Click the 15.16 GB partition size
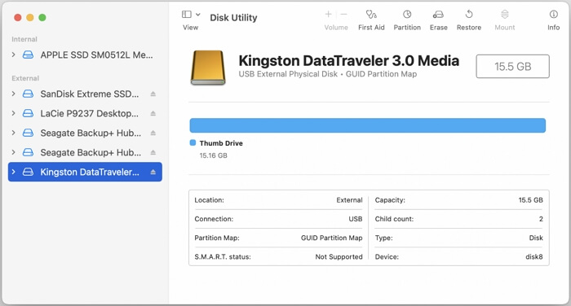This screenshot has height=306, width=571. tap(214, 155)
